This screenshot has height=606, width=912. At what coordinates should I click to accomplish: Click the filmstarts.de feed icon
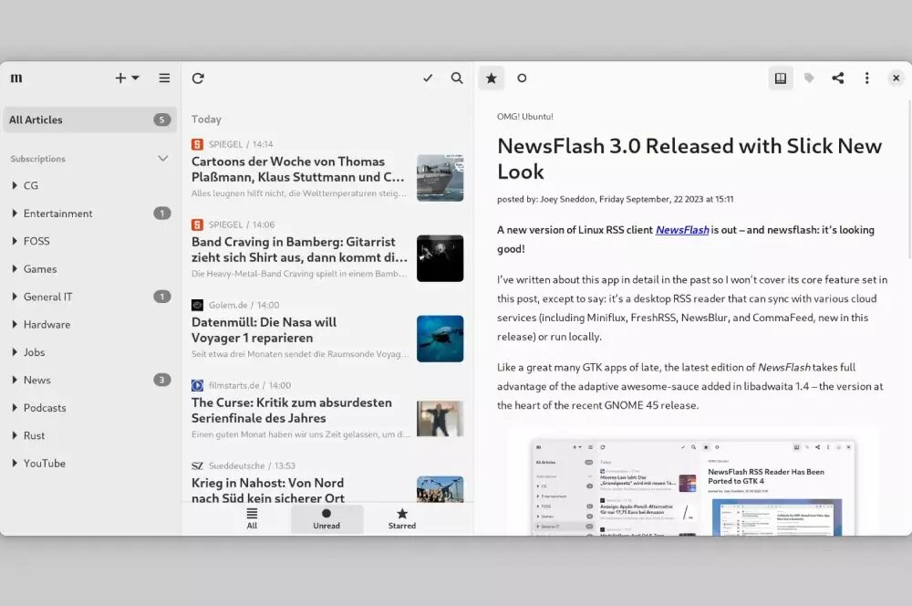(197, 385)
